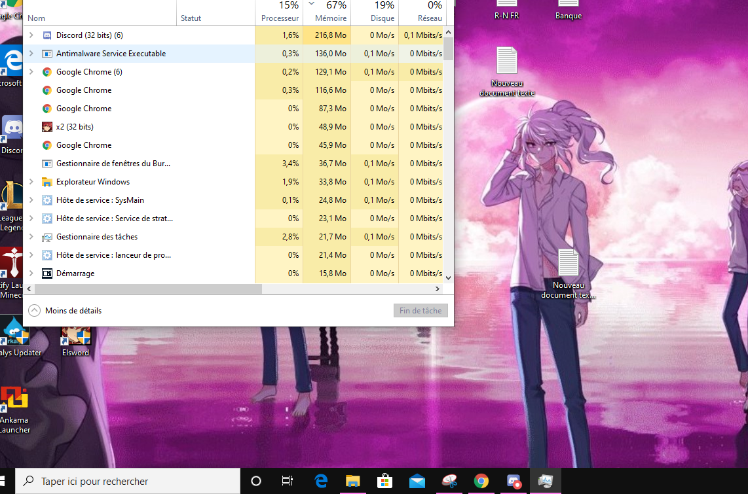The image size is (748, 494).
Task: Select the Google Chrome 116,6 Mo process row
Action: click(234, 90)
